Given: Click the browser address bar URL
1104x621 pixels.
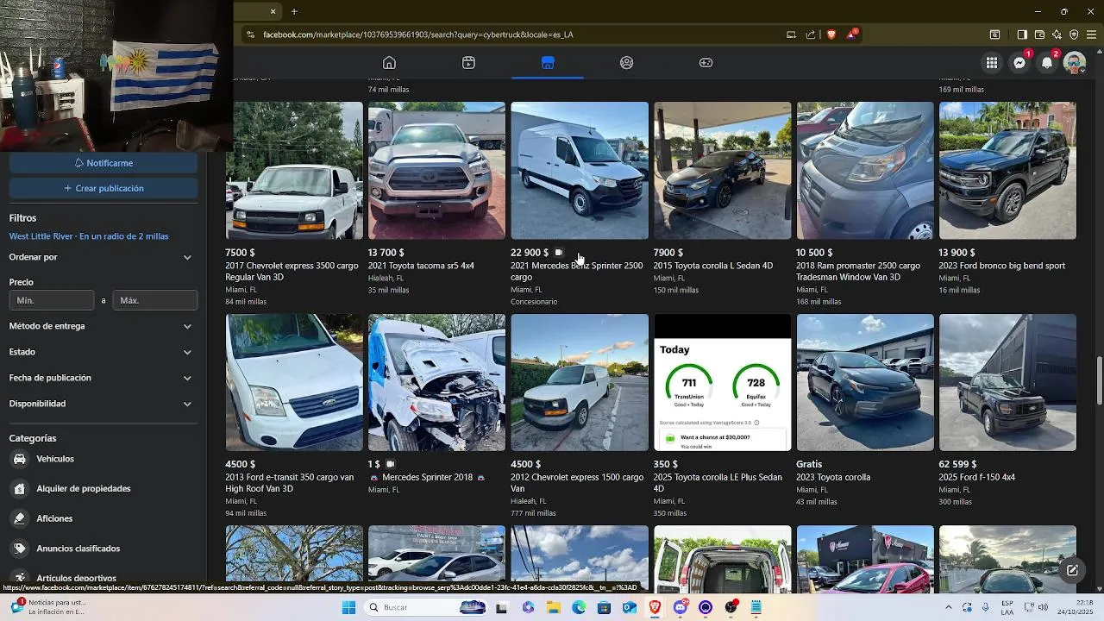Looking at the screenshot, I should [418, 34].
